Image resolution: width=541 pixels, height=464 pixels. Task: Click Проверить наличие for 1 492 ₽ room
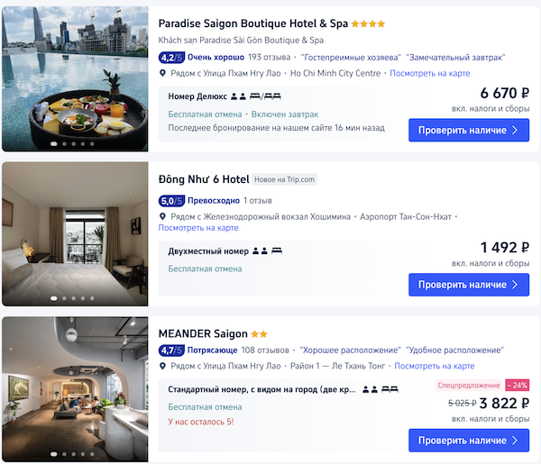469,285
